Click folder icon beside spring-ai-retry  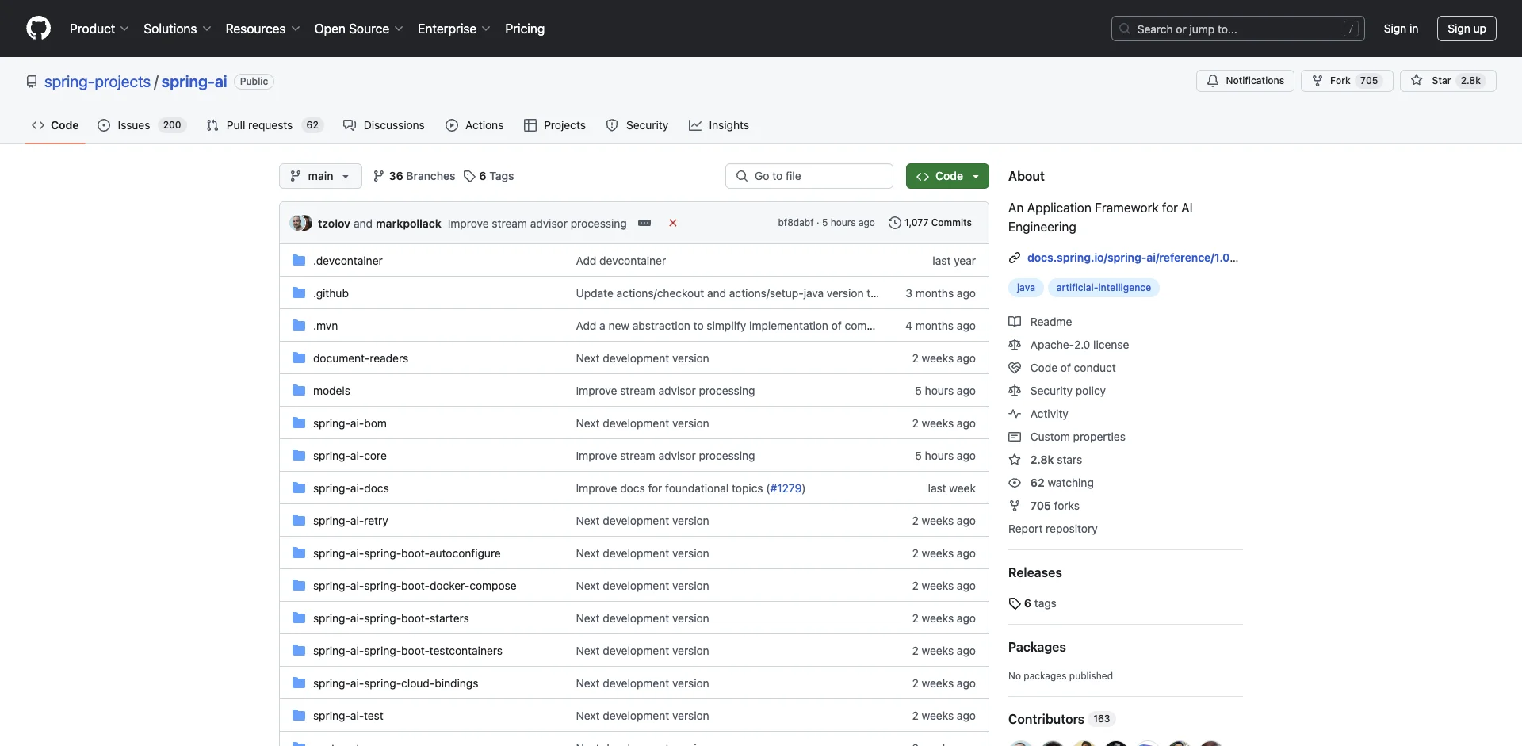point(299,521)
